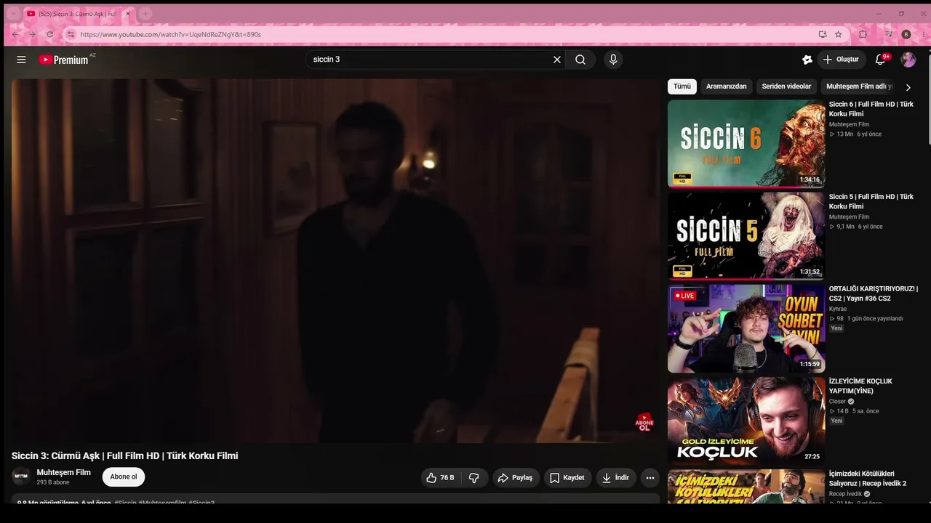Reload the page in the browser
This screenshot has width=931, height=523.
coord(49,34)
